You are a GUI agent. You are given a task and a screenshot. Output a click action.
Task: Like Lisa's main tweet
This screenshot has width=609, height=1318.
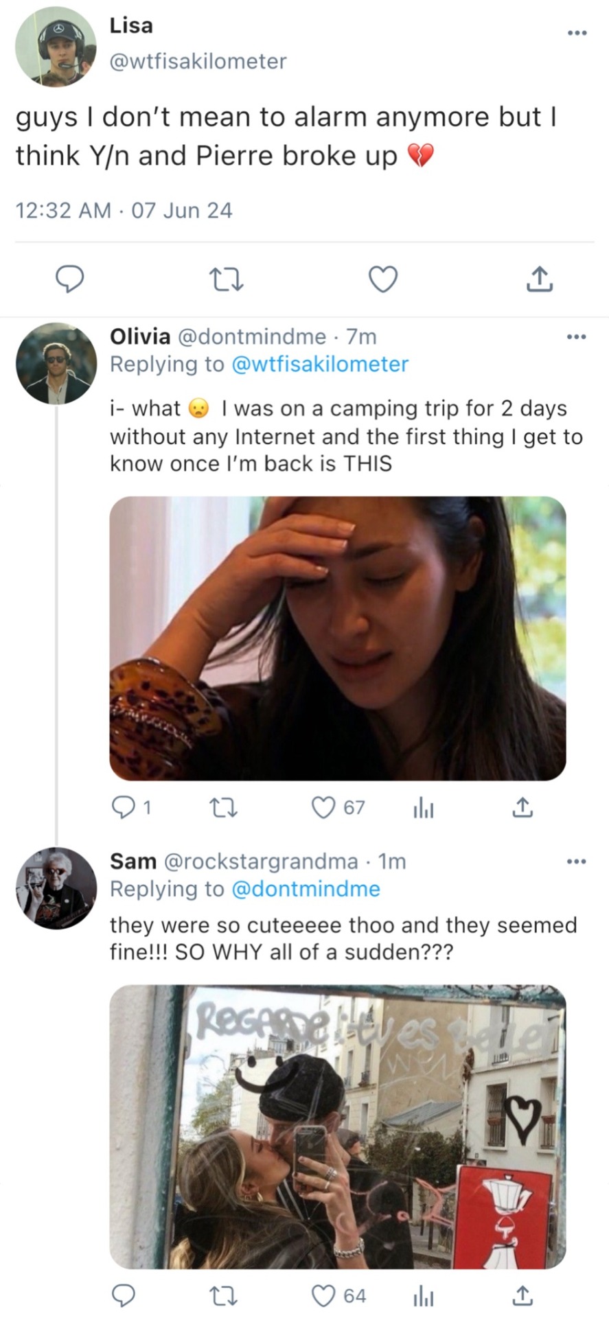pyautogui.click(x=383, y=279)
